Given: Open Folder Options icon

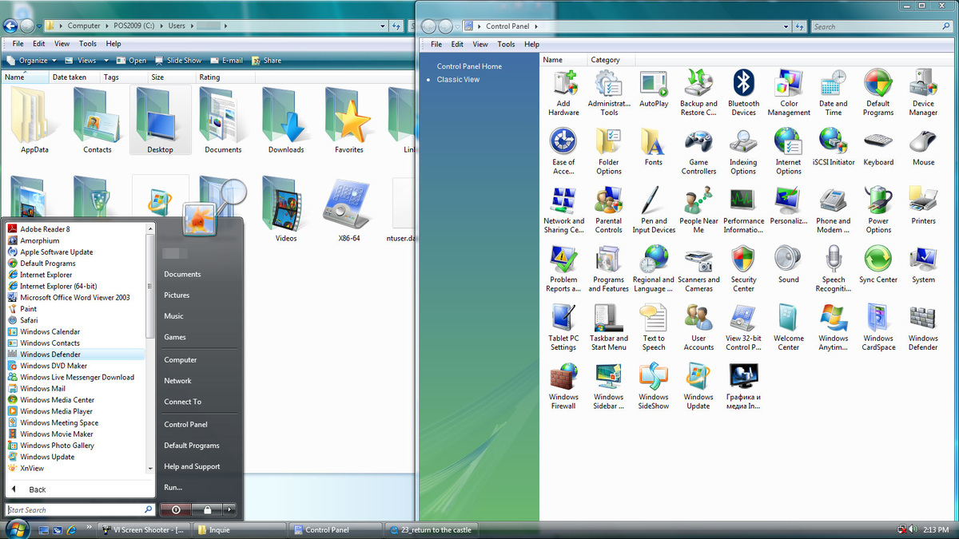Looking at the screenshot, I should click(x=609, y=152).
